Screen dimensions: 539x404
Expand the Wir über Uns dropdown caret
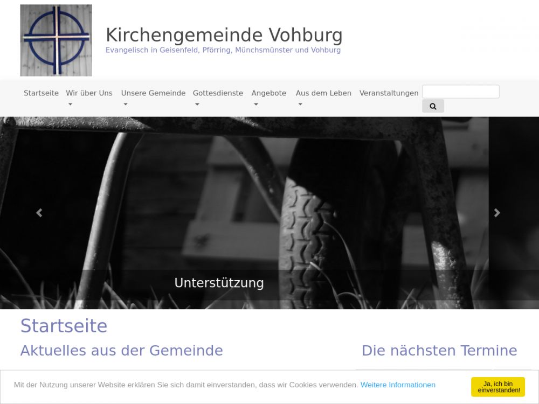[70, 105]
